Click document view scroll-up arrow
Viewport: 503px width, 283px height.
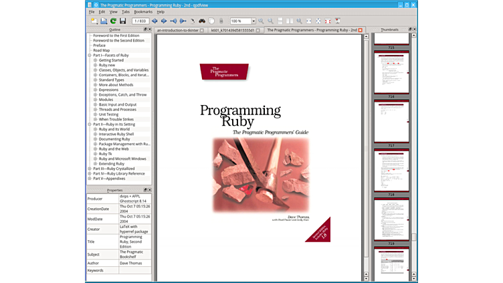tap(366, 37)
